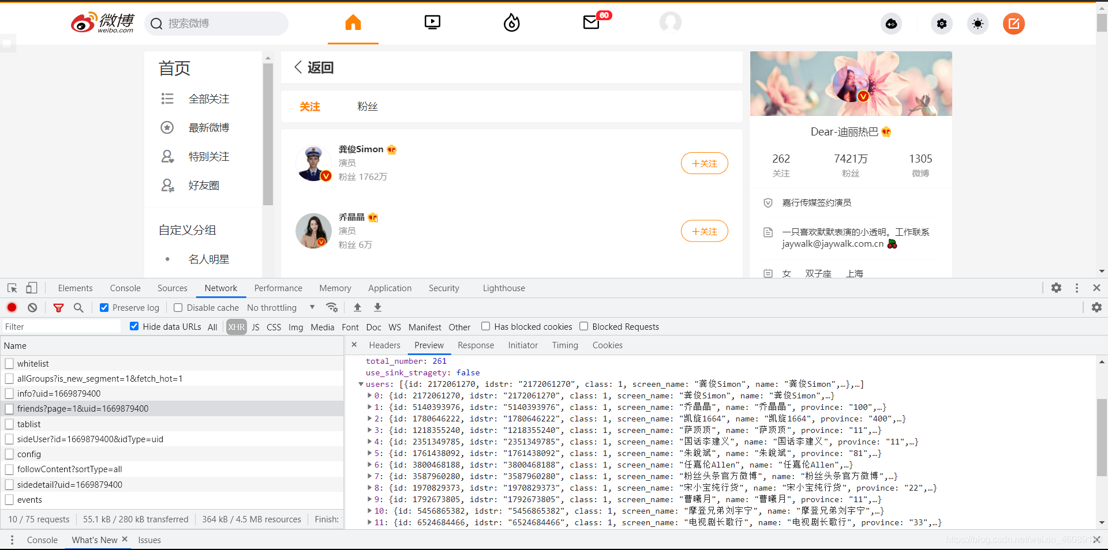Screen dimensions: 1108x550
Task: Expand user entry 7 粉丝头条官方微博
Action: pos(370,476)
